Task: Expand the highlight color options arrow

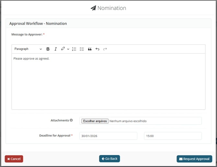Action: [x=68, y=49]
